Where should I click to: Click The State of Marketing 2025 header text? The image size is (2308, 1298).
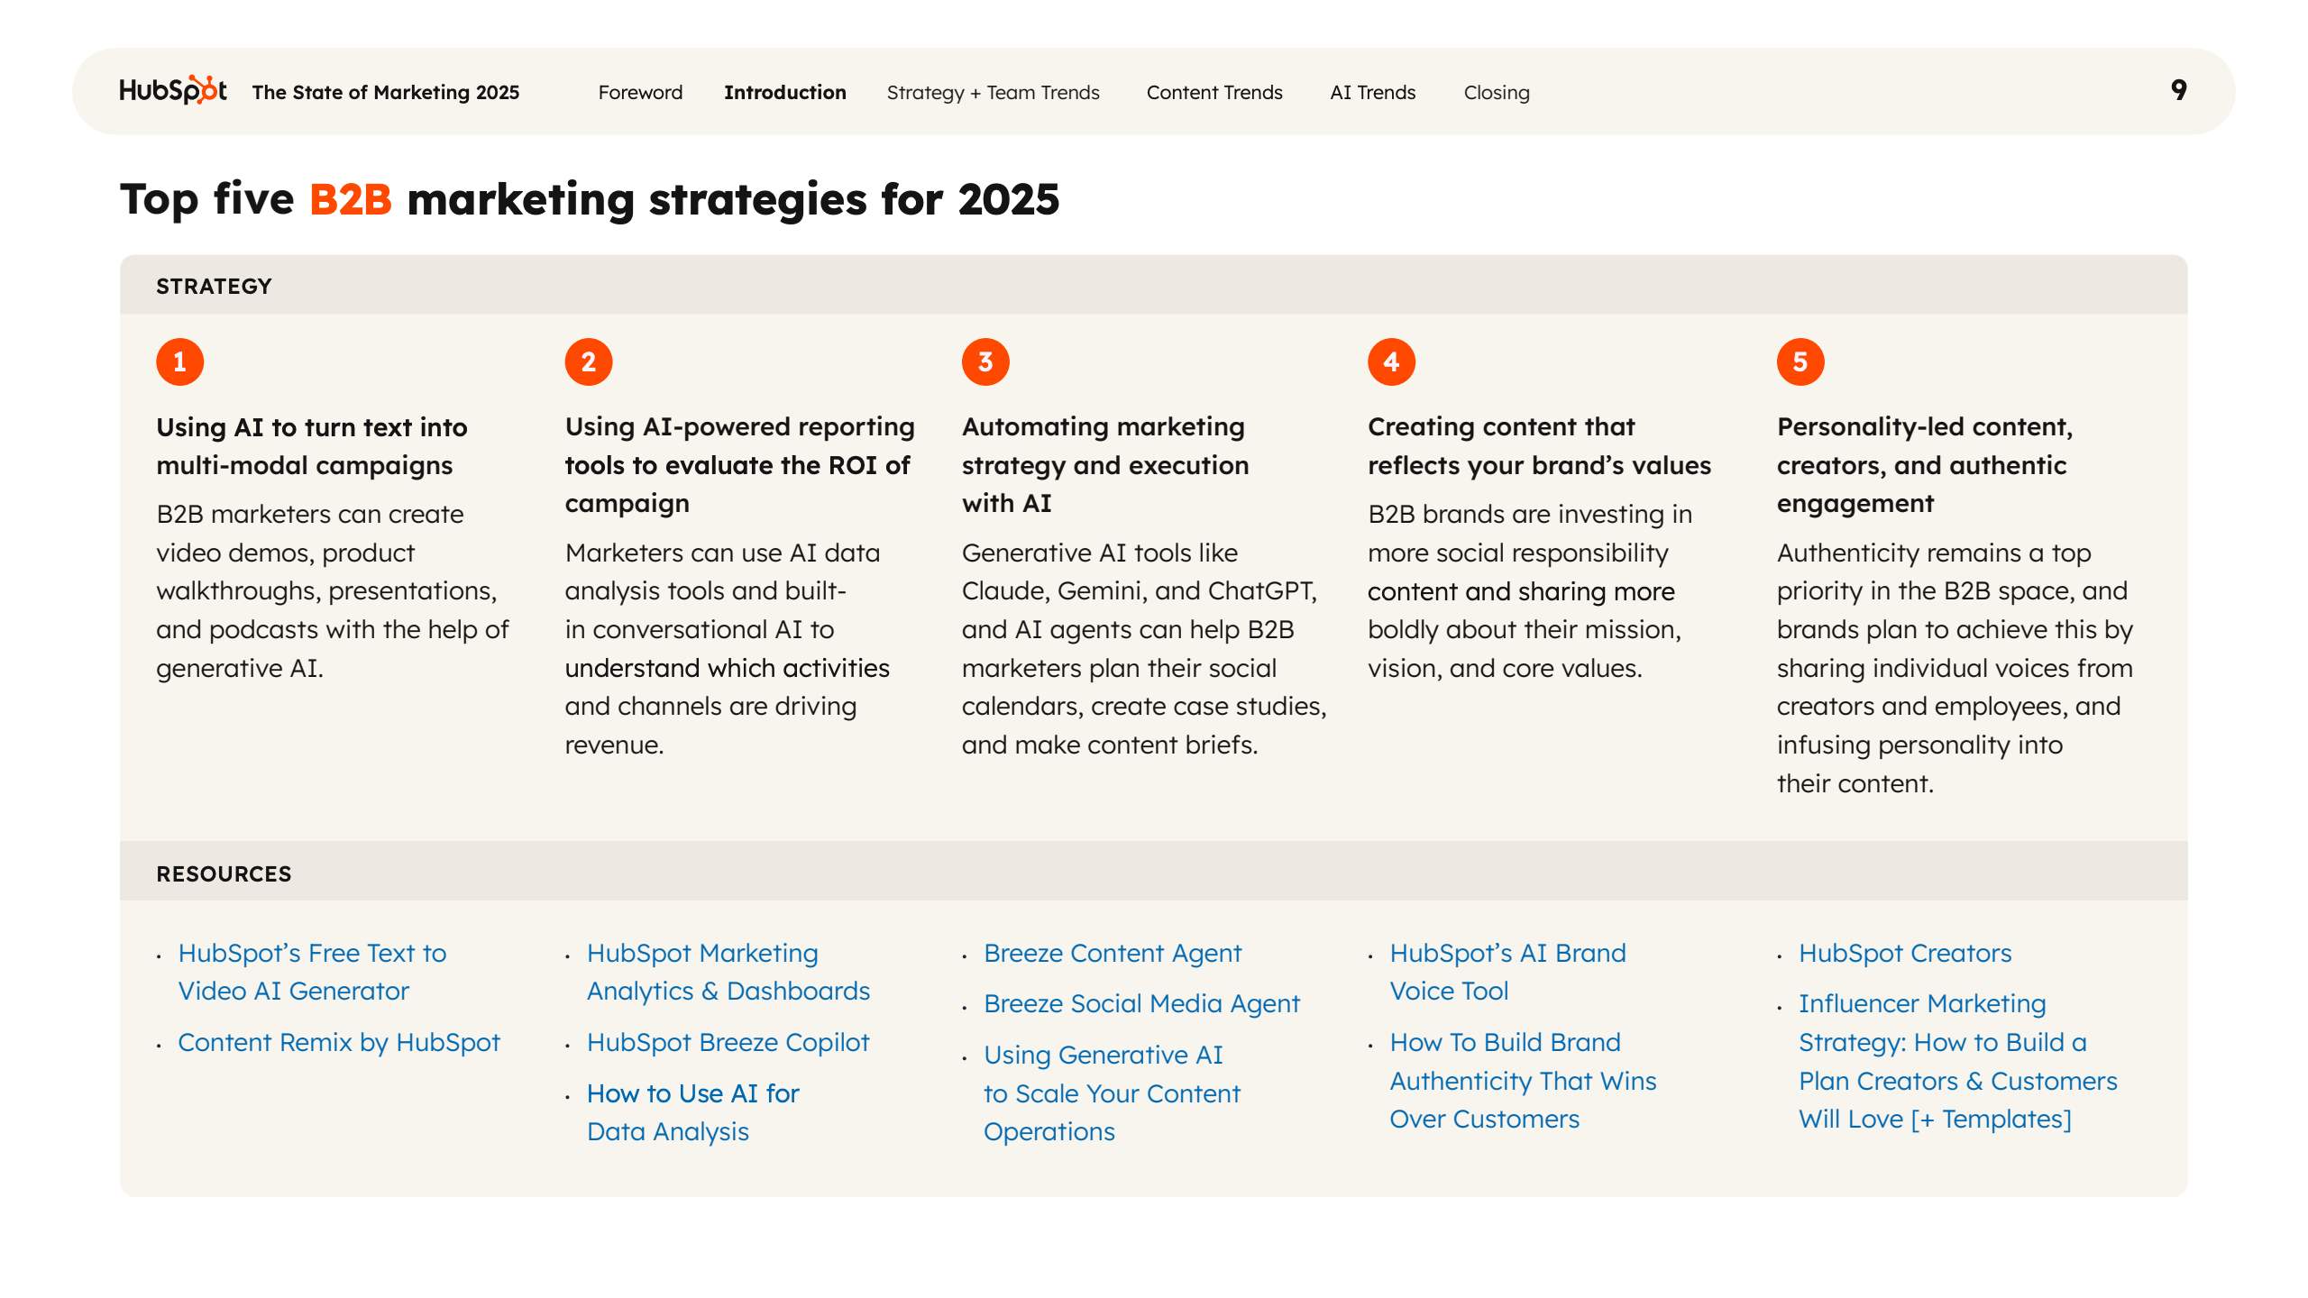(386, 91)
